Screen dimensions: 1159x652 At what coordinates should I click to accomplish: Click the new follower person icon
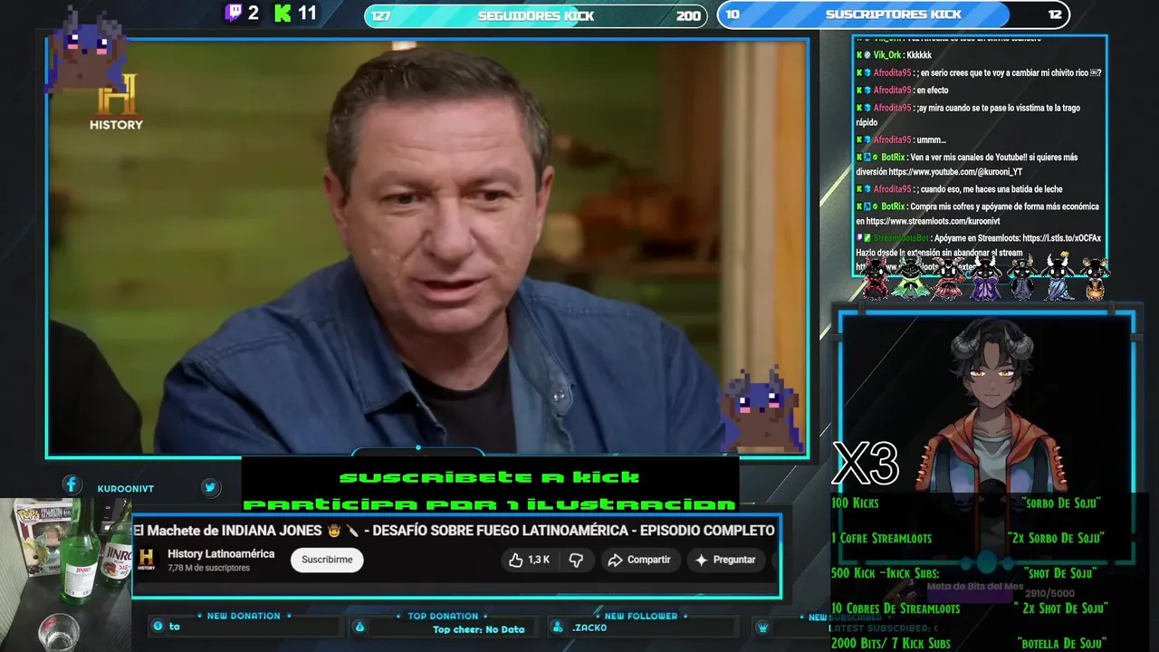(x=556, y=627)
